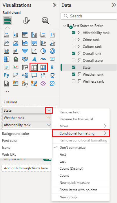
Task: Select the Map globe visual
Action: pos(16,59)
